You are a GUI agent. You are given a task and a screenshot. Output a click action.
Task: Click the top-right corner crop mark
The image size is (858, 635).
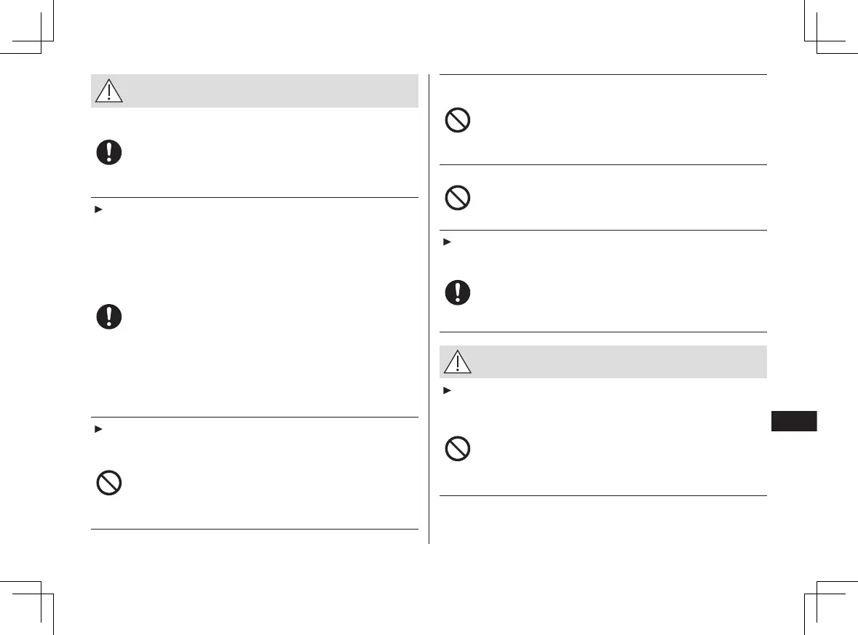point(818,39)
